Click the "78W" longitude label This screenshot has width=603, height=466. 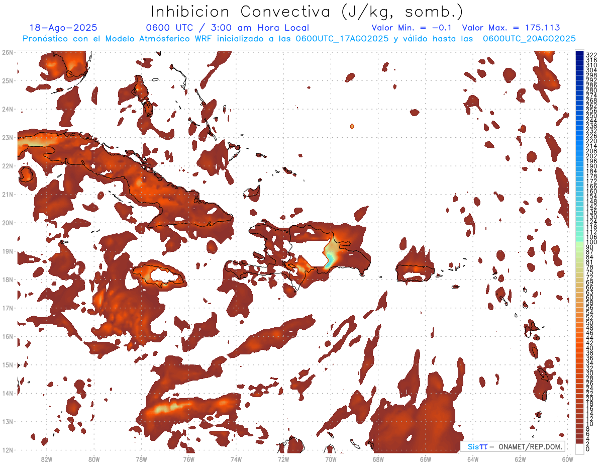click(141, 459)
